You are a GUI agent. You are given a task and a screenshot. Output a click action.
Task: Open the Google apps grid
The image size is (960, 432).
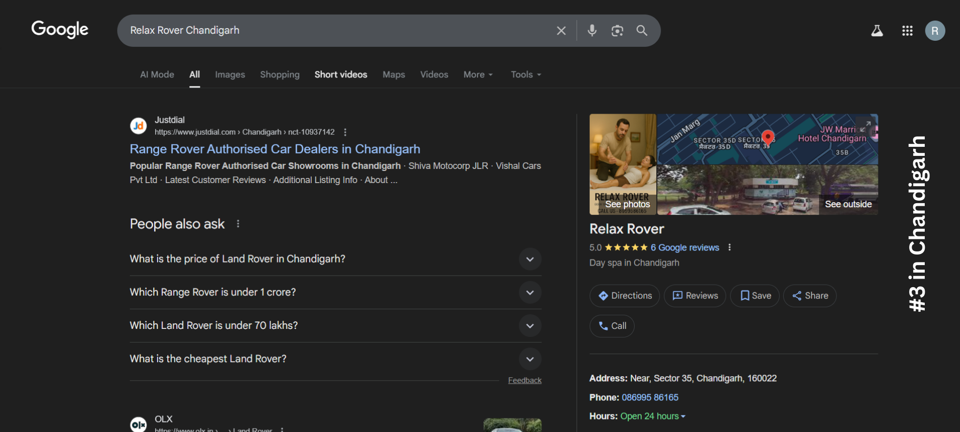click(907, 31)
